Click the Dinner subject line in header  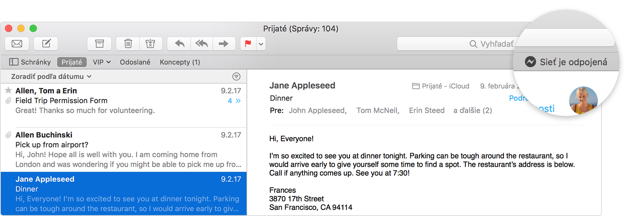click(x=281, y=98)
